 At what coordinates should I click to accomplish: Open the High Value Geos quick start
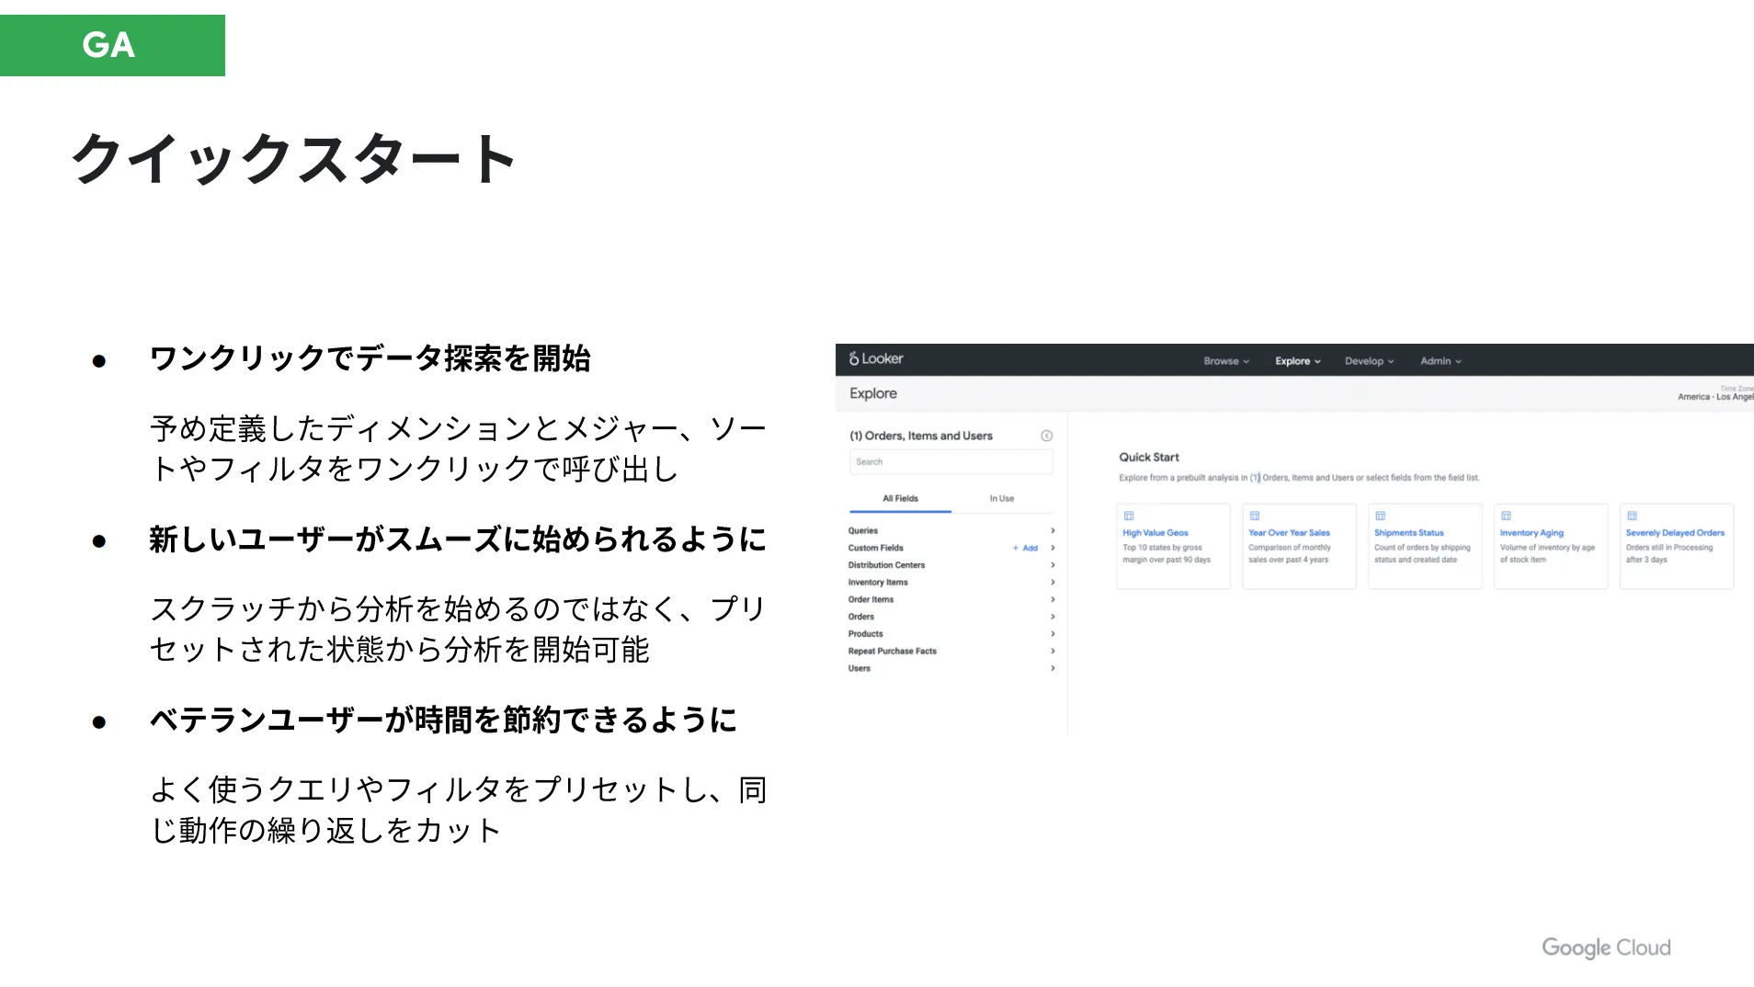tap(1172, 546)
